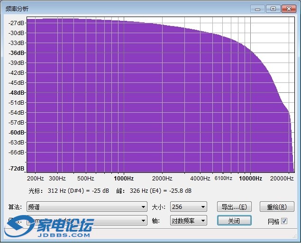Click the 20000Hz axis label
The height and width of the screenshot is (243, 301).
coord(282,179)
